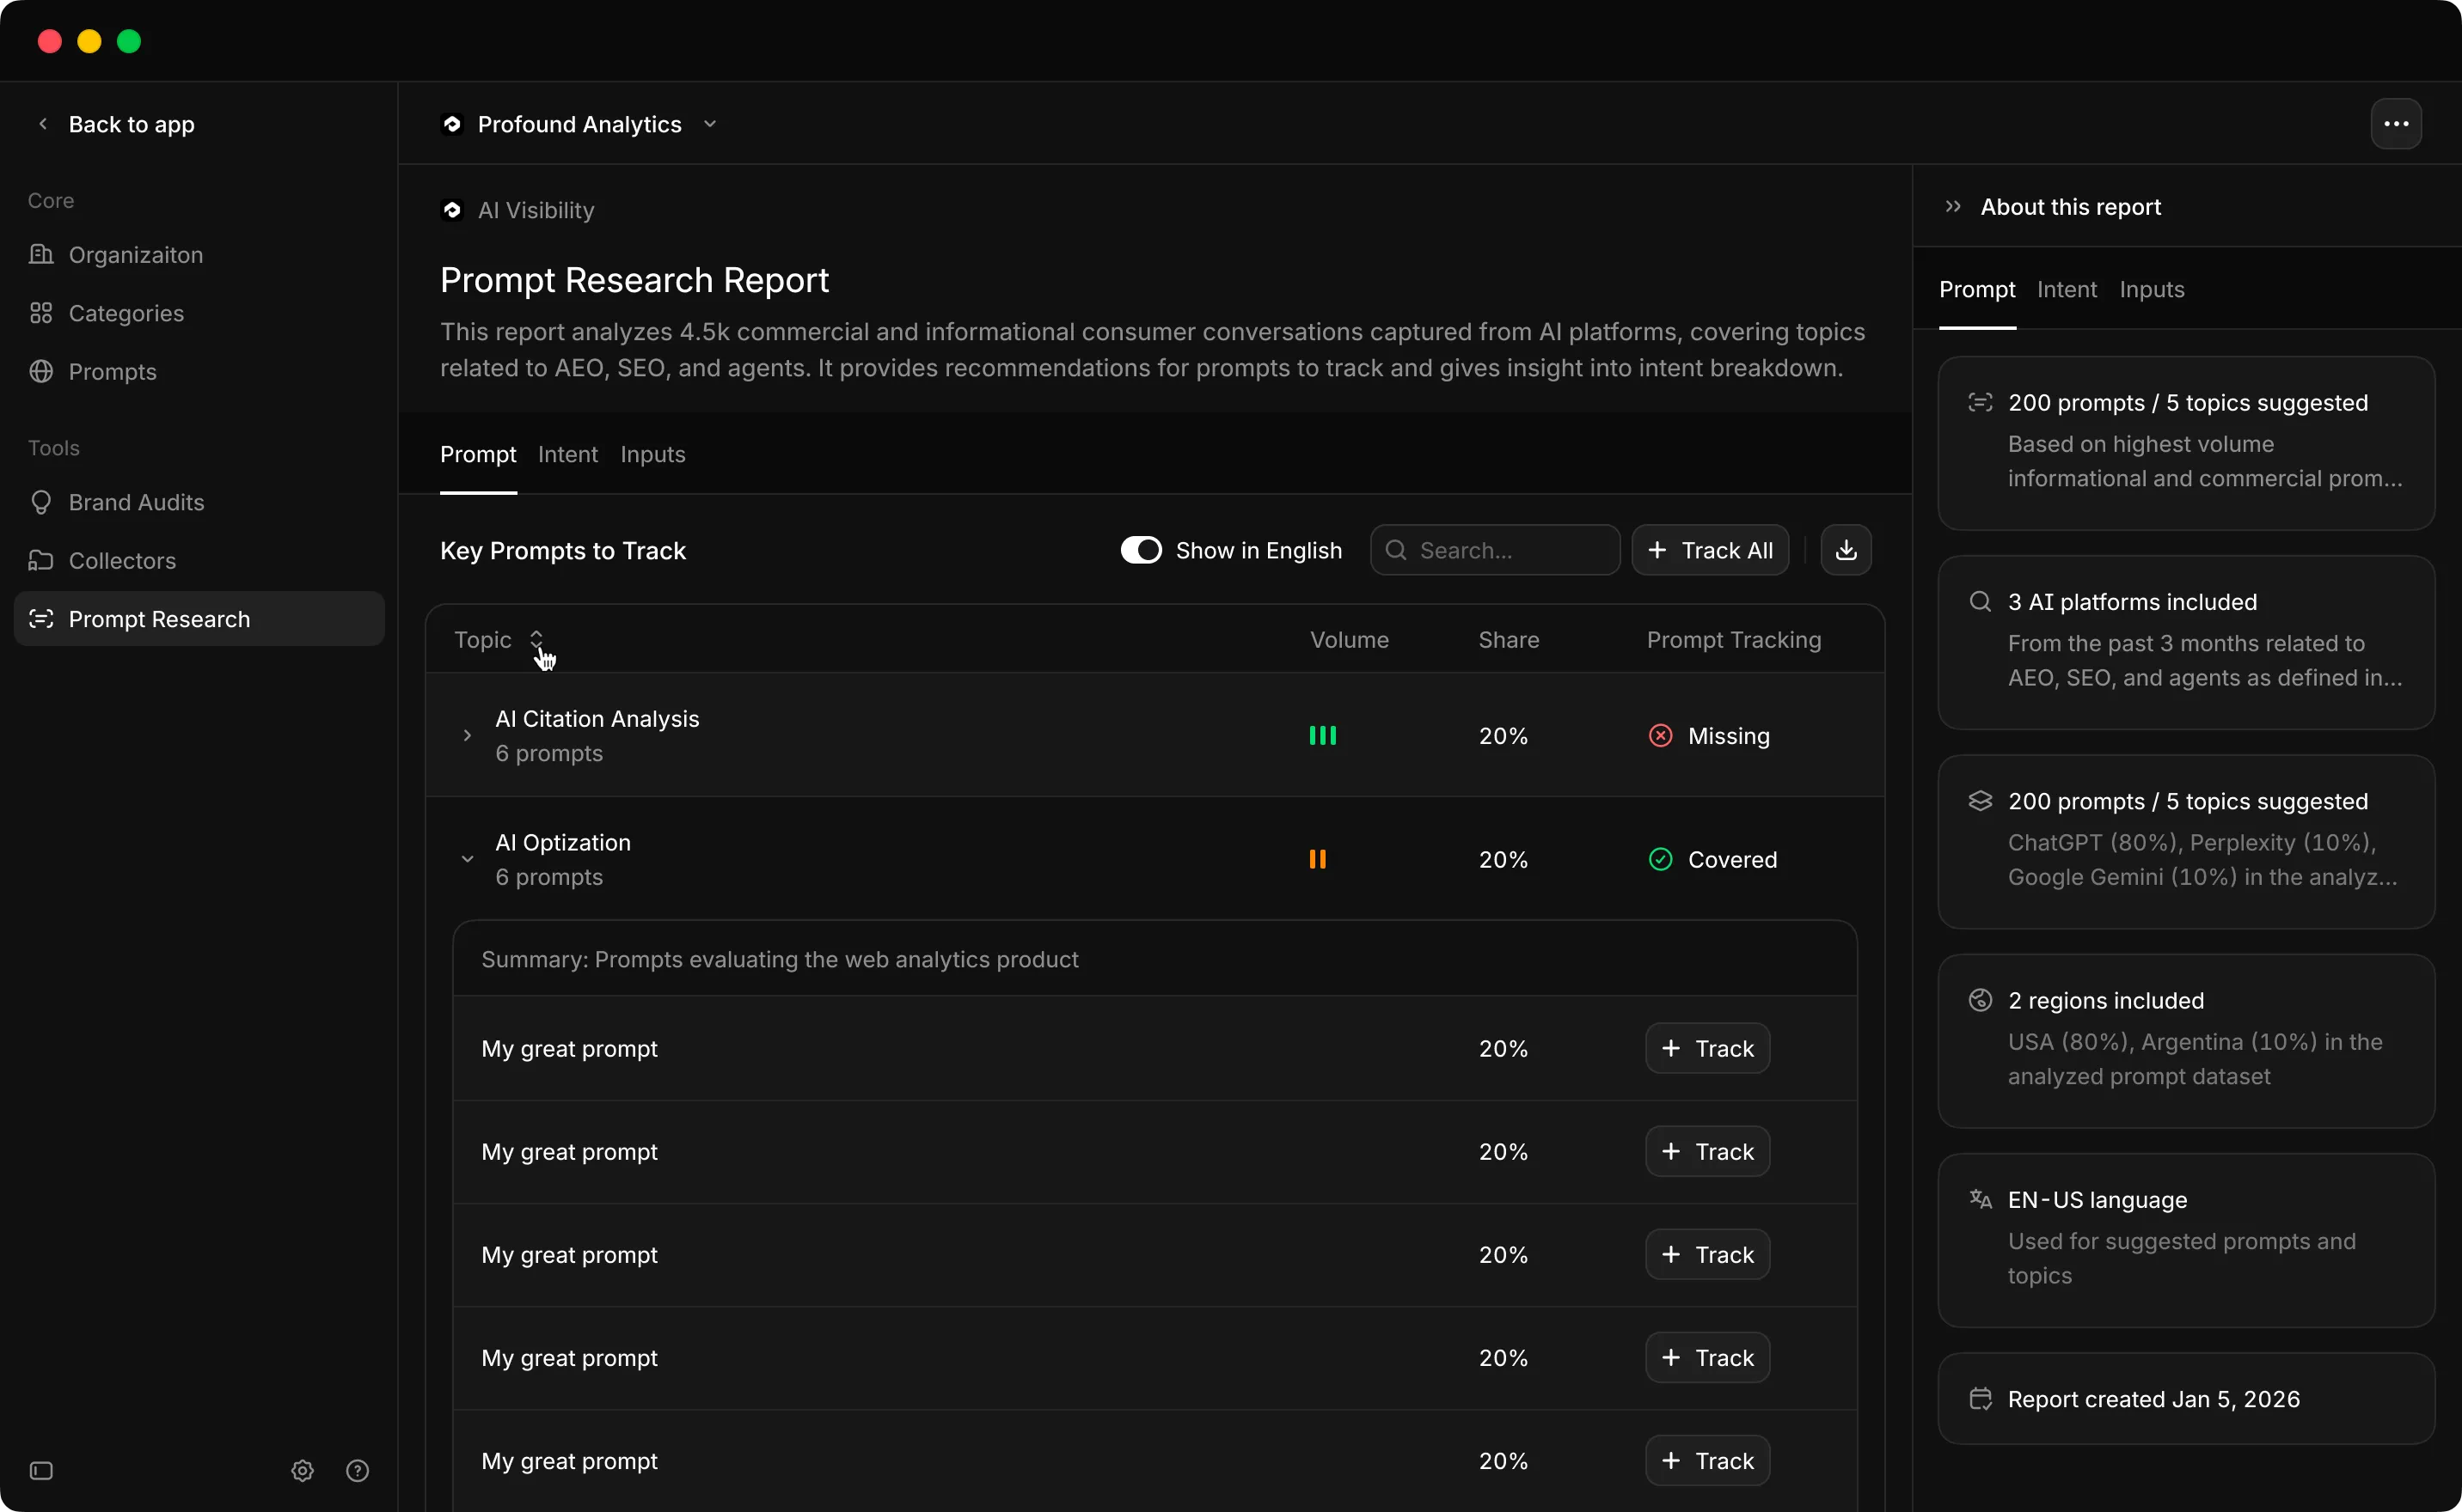The height and width of the screenshot is (1512, 2462).
Task: Click the Collectors icon in sidebar
Action: coord(41,560)
